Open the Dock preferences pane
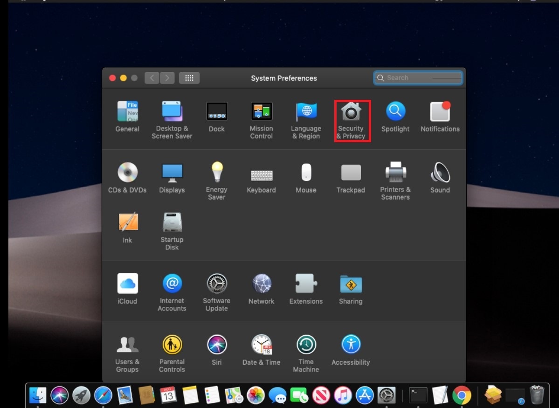The width and height of the screenshot is (559, 408). [217, 117]
